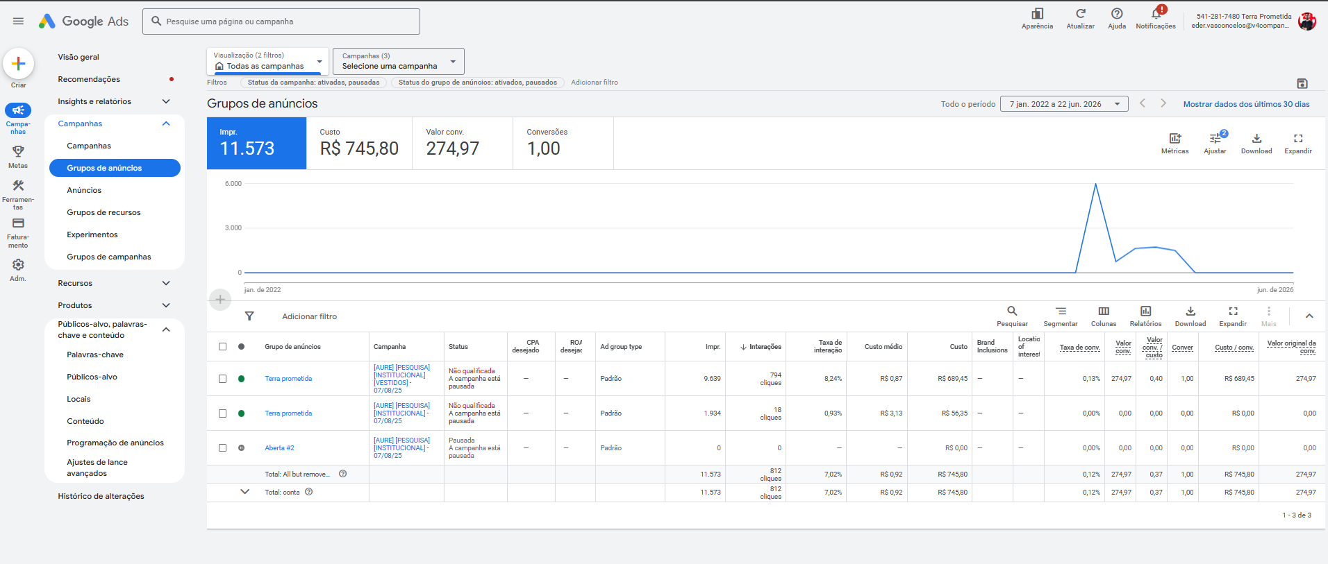Open table Relatórios icon

coord(1146,311)
